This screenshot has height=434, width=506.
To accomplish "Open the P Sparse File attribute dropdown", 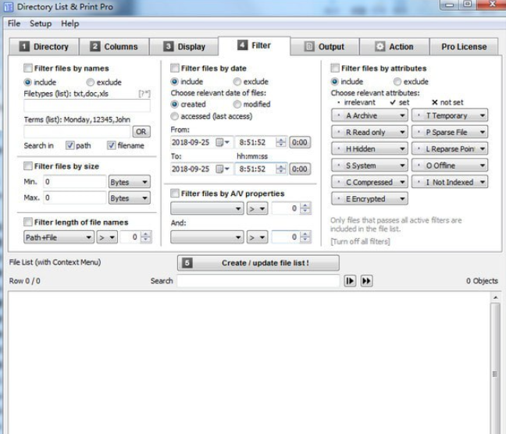I will [x=450, y=132].
